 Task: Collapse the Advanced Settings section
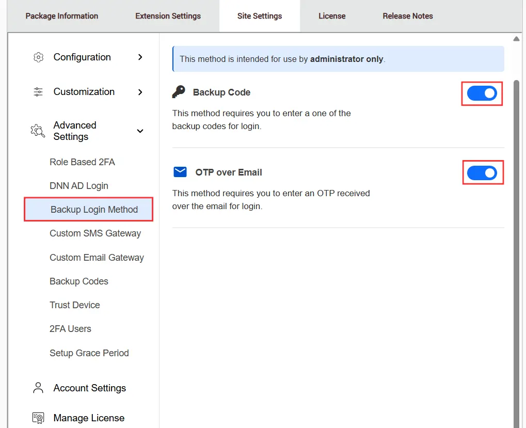[140, 131]
